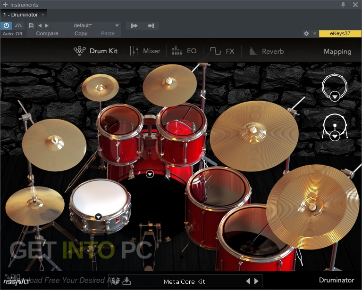This screenshot has height=290, width=362.
Task: Hit the hi-hat cymbals
Action: point(35,206)
